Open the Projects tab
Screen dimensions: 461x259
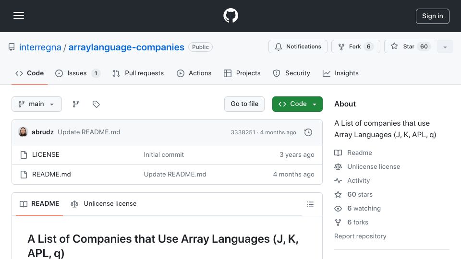click(x=242, y=73)
